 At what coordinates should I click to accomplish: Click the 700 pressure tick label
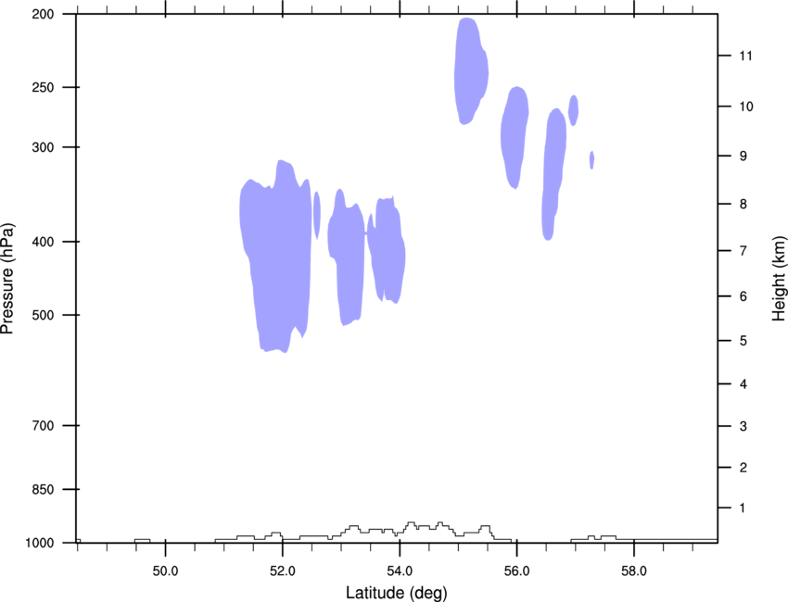tap(43, 426)
